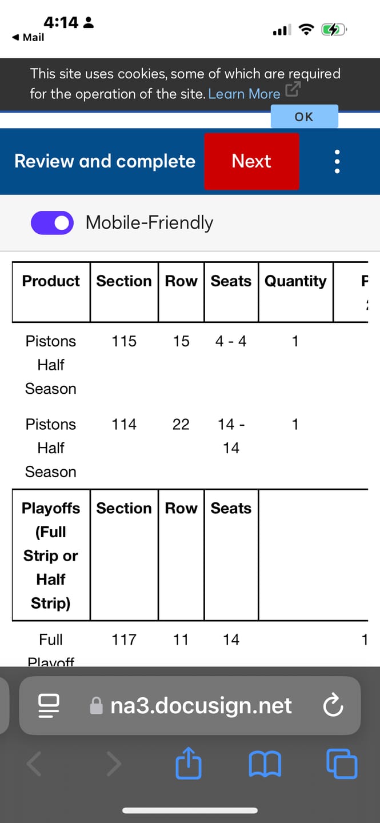
Task: Select the Section 115 table cell
Action: click(x=124, y=341)
